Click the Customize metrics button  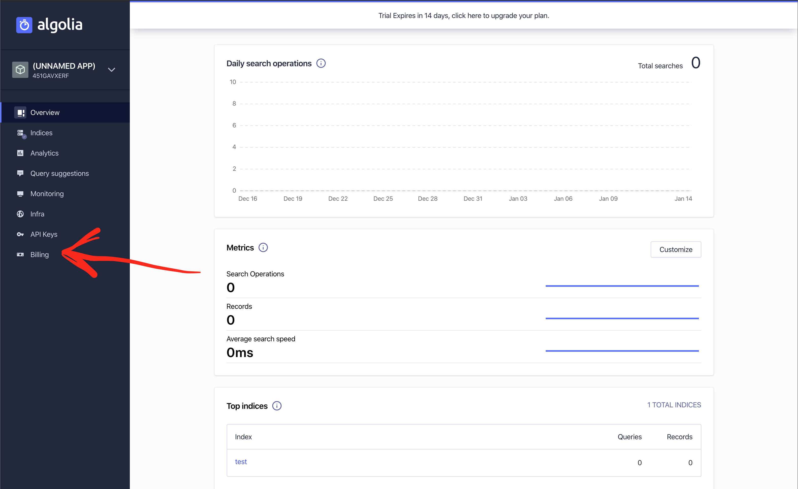676,249
